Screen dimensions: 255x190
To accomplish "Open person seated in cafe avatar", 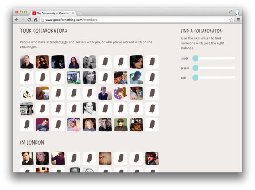I will (136, 125).
